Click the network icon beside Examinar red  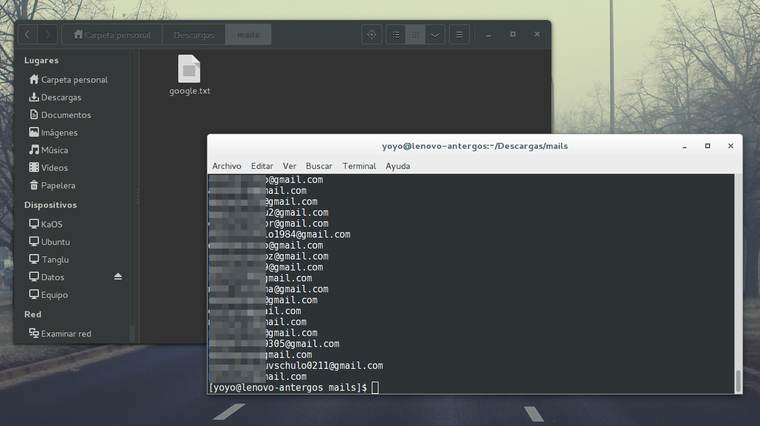[34, 333]
